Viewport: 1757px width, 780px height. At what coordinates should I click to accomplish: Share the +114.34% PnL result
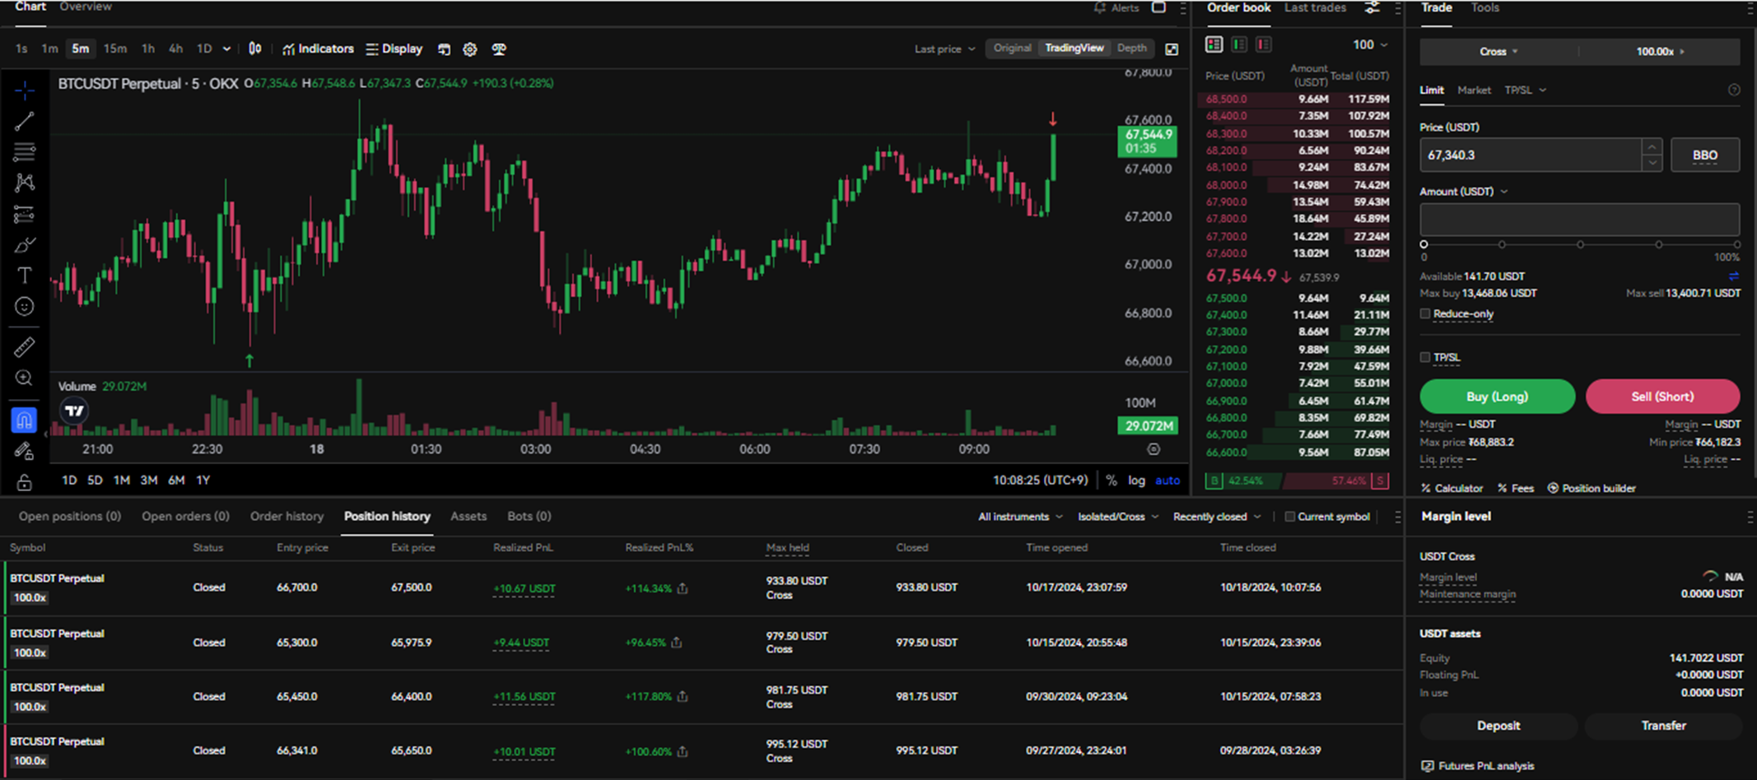[x=683, y=588]
